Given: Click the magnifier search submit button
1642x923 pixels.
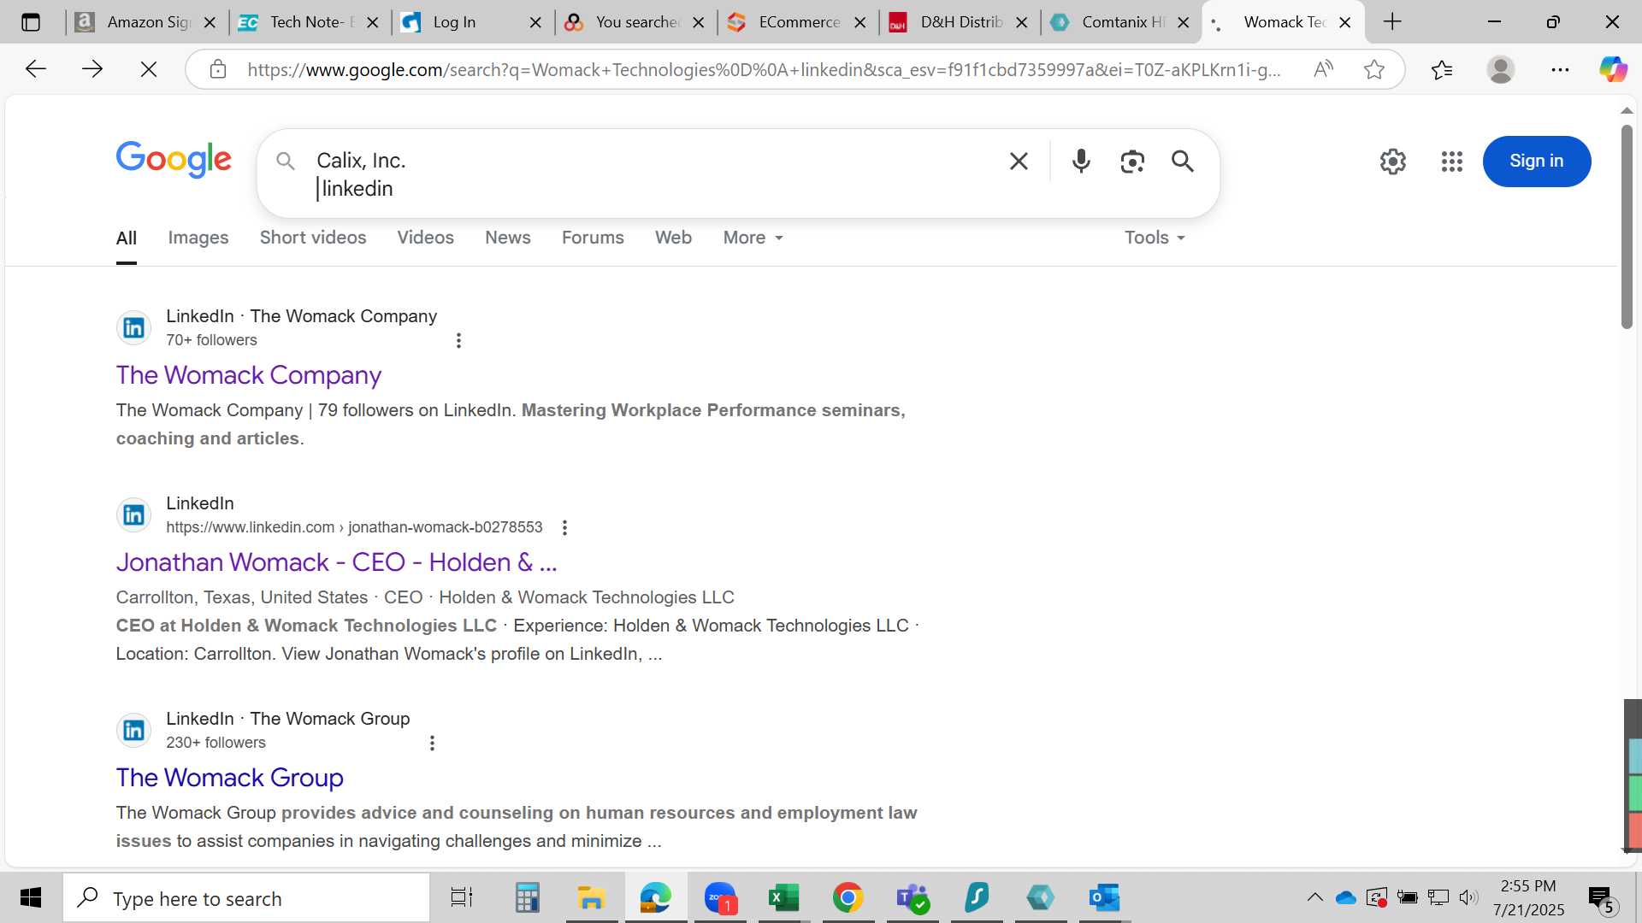Looking at the screenshot, I should pos(1183,162).
